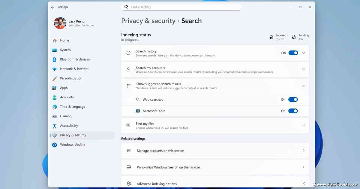Click the taskbar personalization icon
Viewport: 360px width, 189px height.
tap(129, 167)
